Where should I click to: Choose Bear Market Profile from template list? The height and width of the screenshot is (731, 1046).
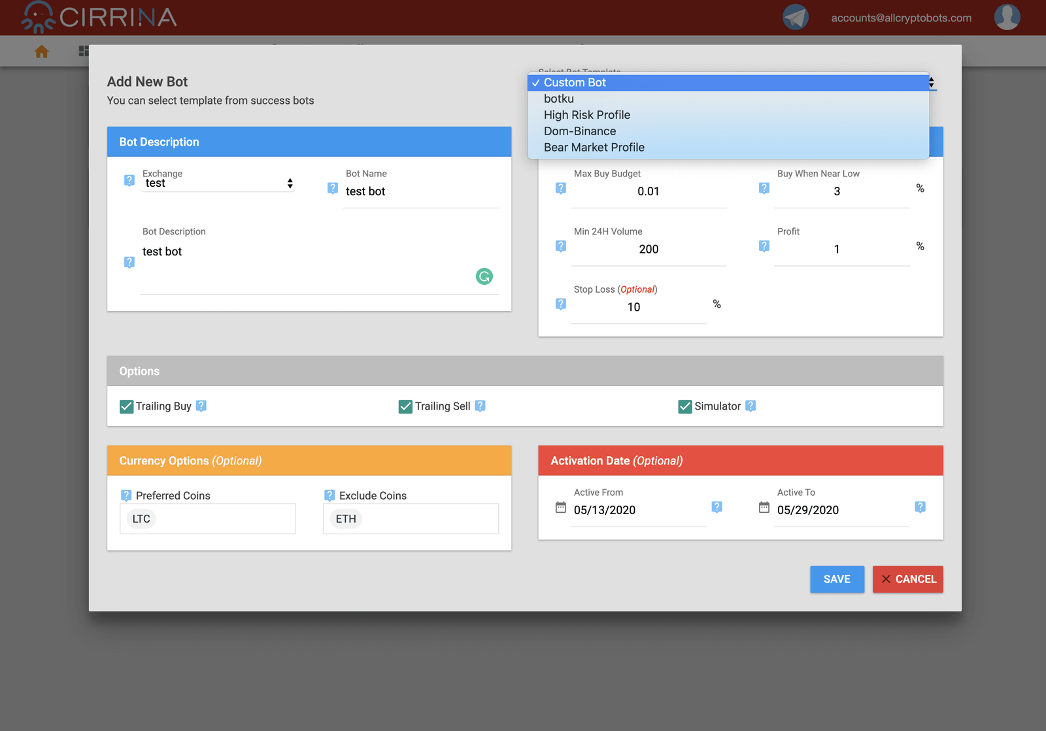click(594, 148)
